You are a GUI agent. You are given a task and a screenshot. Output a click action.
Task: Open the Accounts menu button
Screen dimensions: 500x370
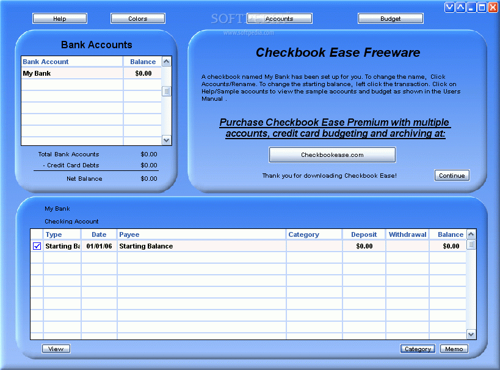[x=280, y=18]
